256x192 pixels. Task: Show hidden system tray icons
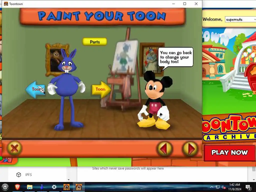tap(211, 187)
